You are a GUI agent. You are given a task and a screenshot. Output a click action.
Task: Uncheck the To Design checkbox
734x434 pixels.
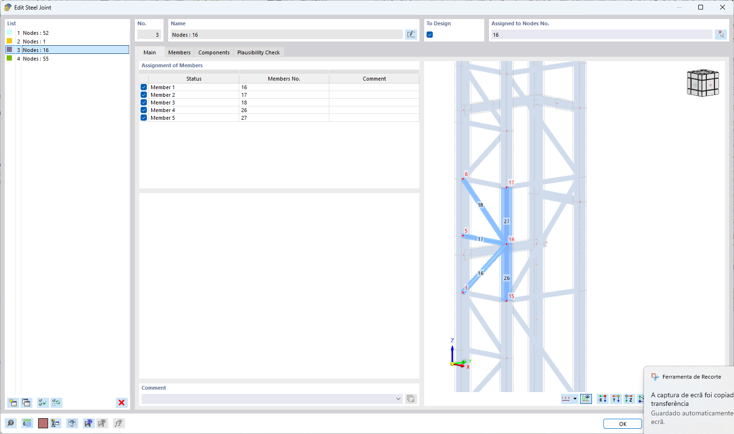[430, 35]
